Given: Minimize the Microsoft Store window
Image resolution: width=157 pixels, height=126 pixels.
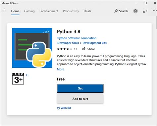Looking at the screenshot, I should [x=136, y=3].
